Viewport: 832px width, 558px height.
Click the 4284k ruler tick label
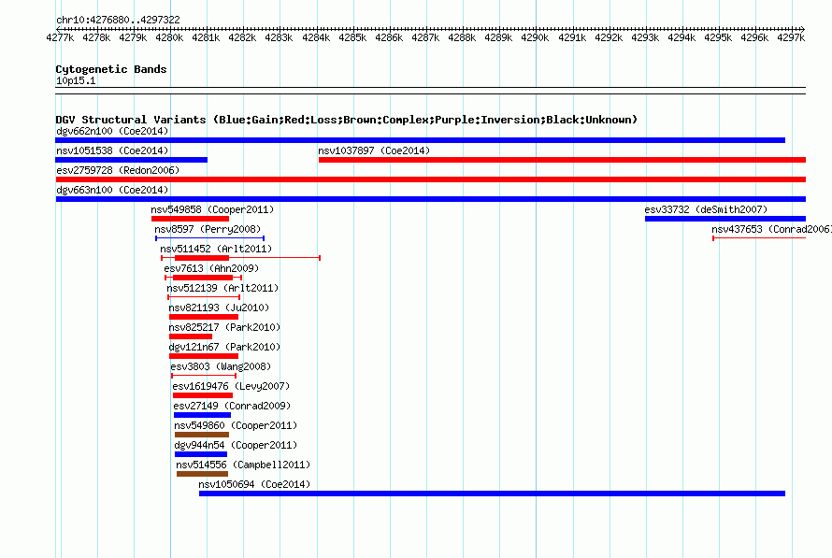[x=316, y=37]
